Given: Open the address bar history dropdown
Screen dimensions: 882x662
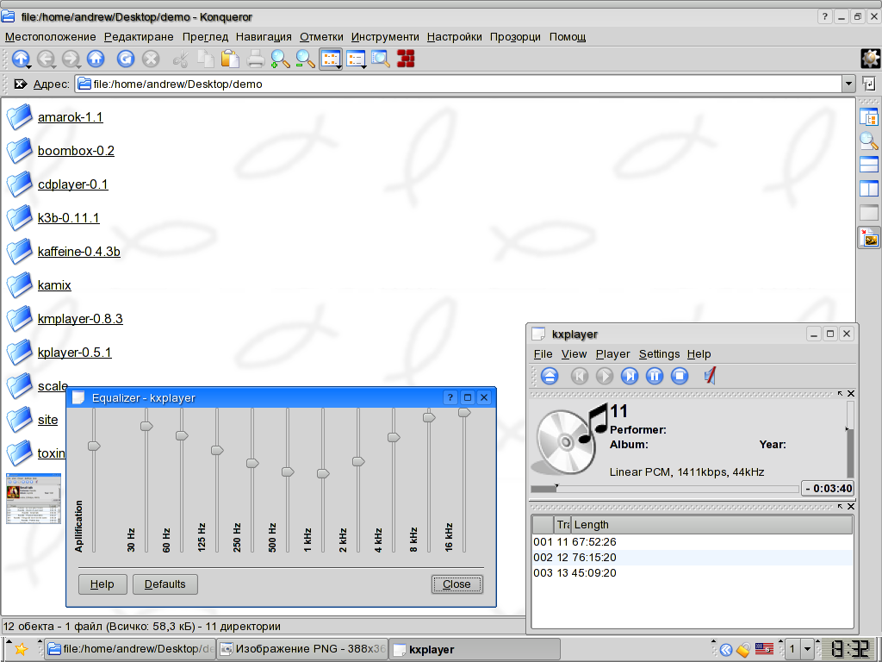Looking at the screenshot, I should click(x=848, y=84).
